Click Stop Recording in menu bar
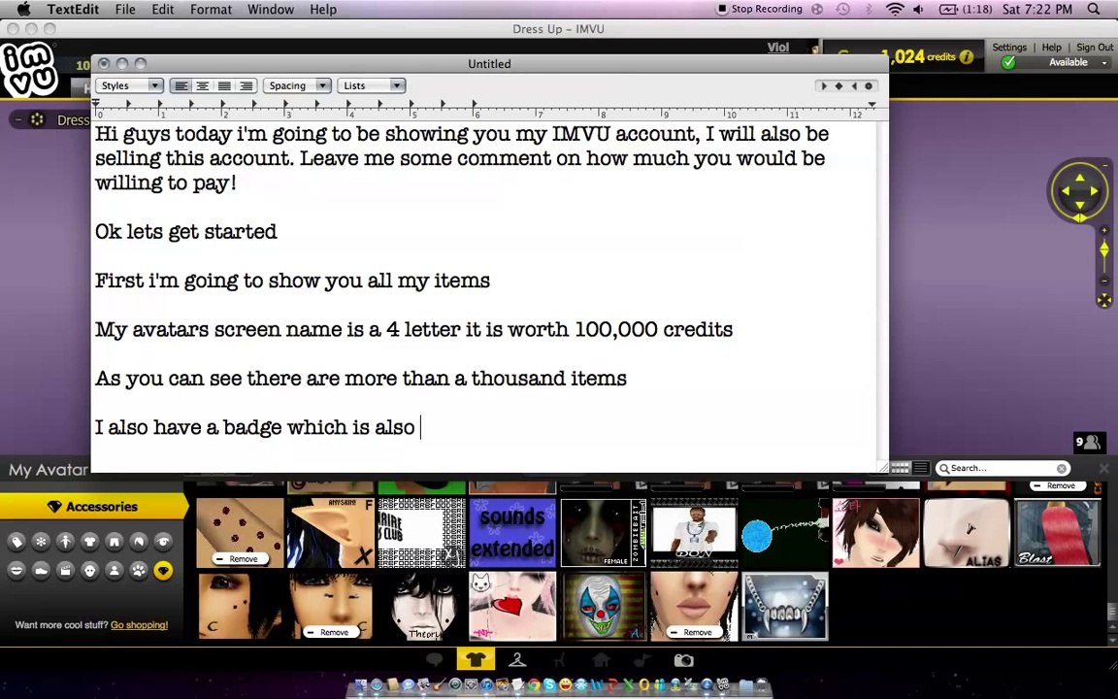Viewport: 1118px width, 699px height. pos(759,10)
